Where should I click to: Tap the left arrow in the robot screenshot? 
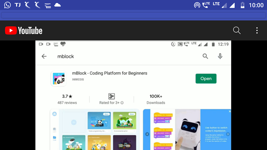[147, 134]
